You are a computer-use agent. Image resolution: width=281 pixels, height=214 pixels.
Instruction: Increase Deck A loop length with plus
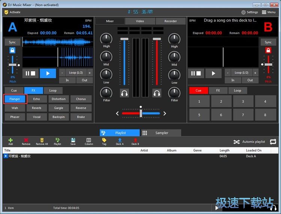[90, 73]
